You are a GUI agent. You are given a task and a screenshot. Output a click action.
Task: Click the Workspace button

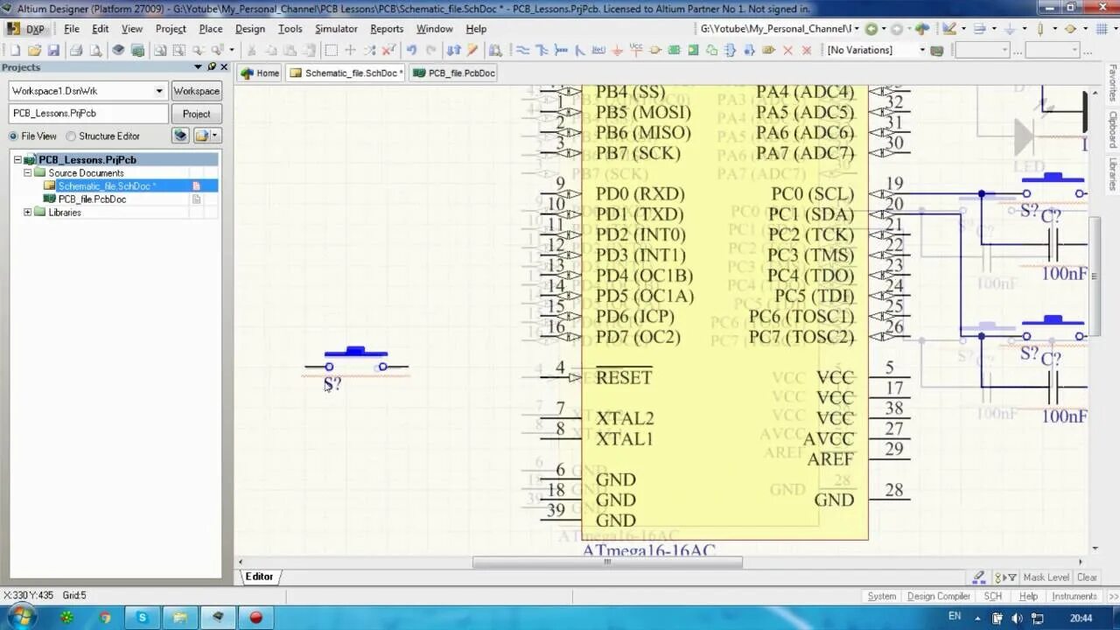pyautogui.click(x=196, y=91)
